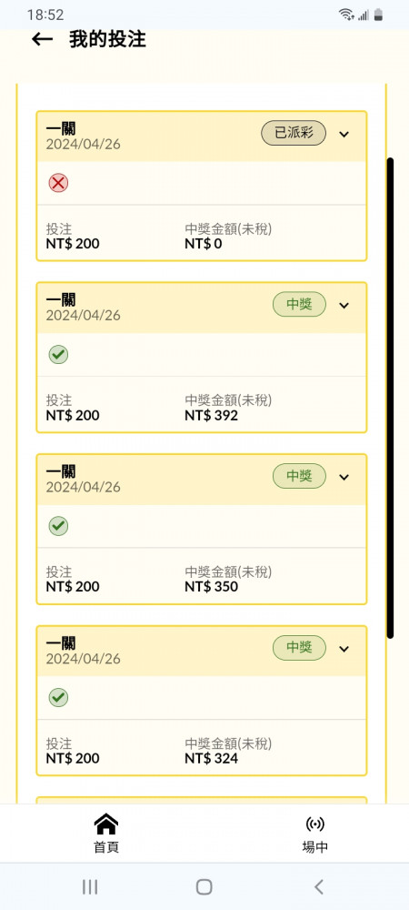Open the 首頁 home icon
409x910 pixels.
click(x=106, y=824)
